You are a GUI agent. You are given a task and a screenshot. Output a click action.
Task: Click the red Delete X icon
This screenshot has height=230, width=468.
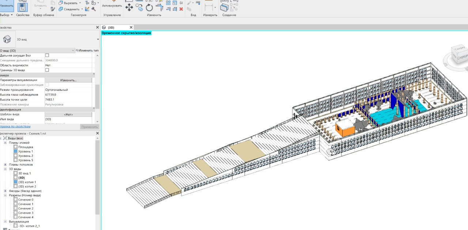tap(181, 9)
